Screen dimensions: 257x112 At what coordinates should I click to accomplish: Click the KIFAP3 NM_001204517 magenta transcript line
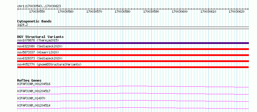133,94
